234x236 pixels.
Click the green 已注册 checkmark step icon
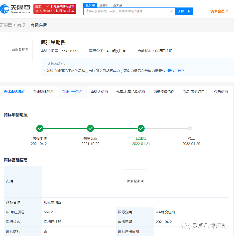[x=141, y=128]
